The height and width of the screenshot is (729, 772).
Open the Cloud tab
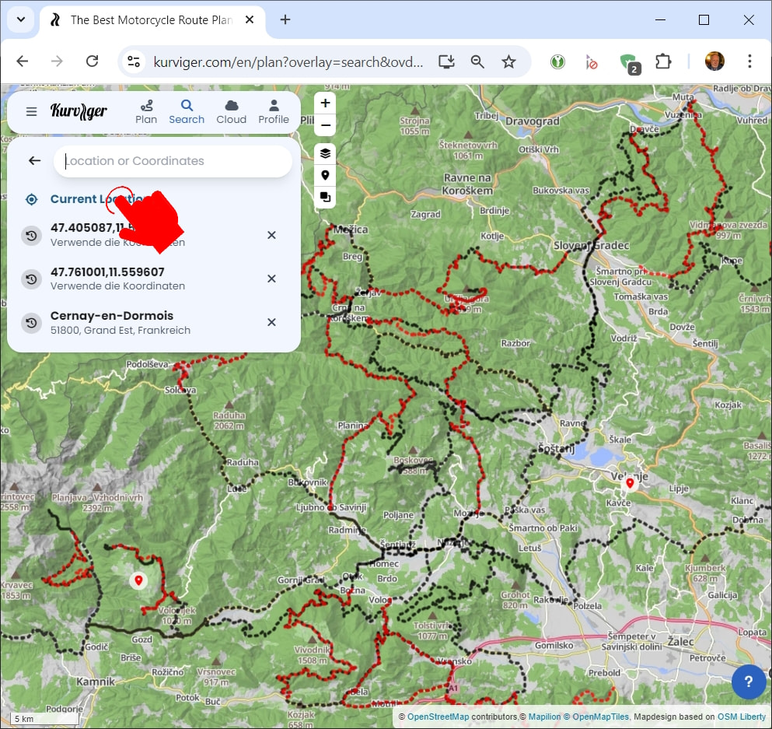pos(231,111)
